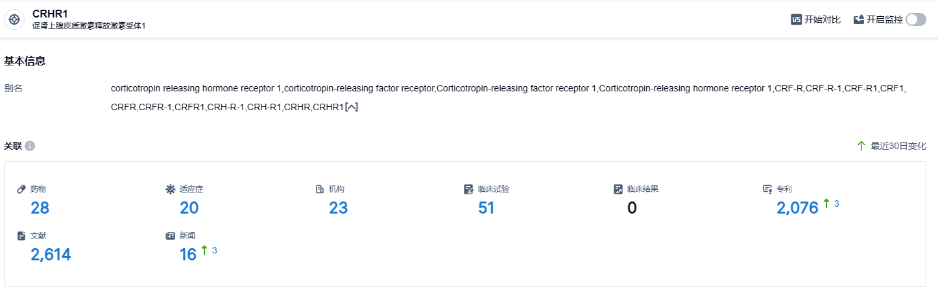Click the pill icon beside 药物
938x291 pixels.
click(21, 189)
